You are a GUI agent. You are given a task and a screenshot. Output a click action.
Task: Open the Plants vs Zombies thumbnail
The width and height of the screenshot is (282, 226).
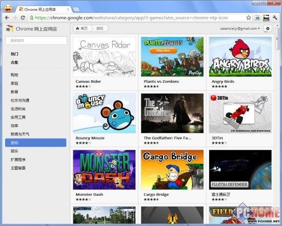click(x=172, y=57)
